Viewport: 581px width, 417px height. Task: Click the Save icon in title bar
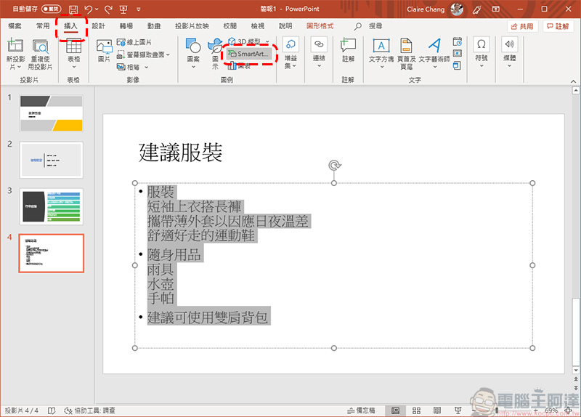pyautogui.click(x=73, y=9)
